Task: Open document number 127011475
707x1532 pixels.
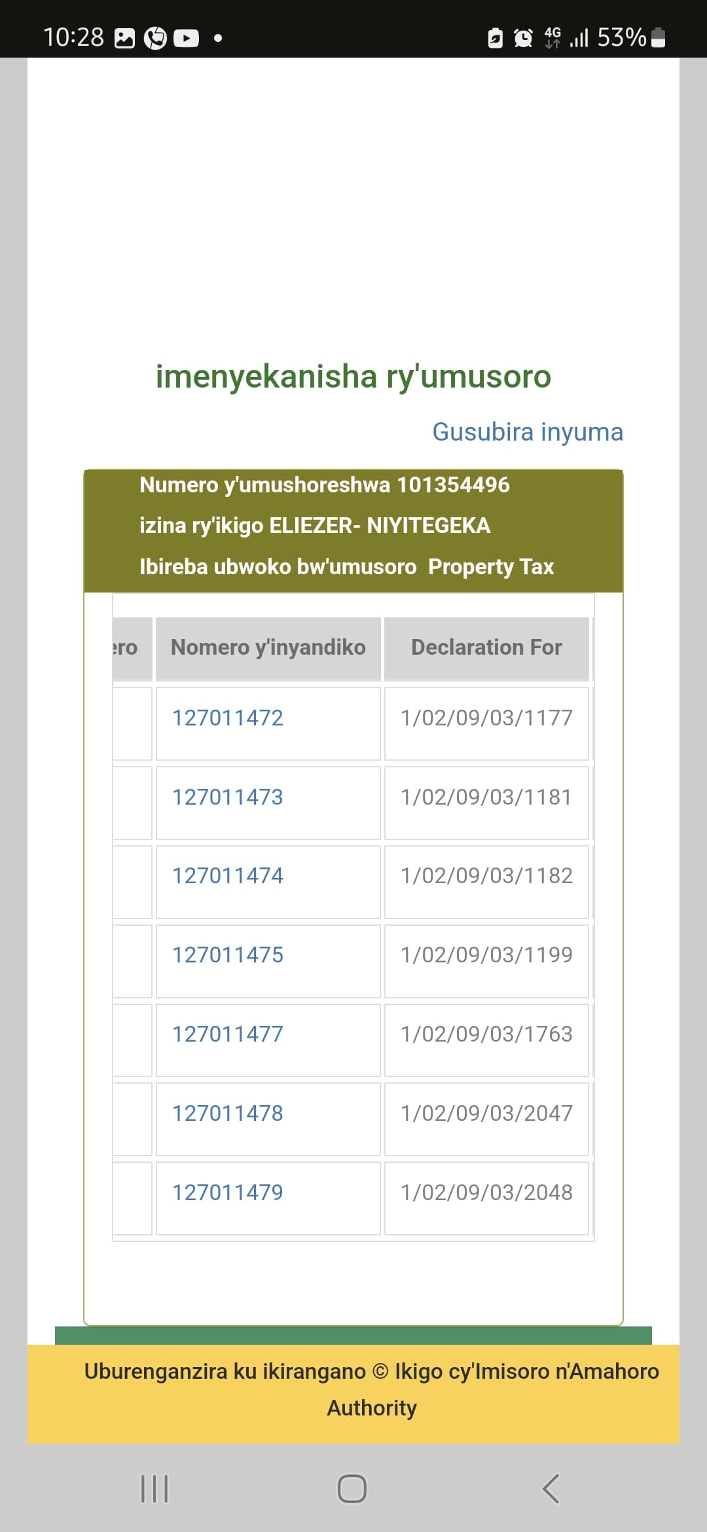Action: coord(227,955)
